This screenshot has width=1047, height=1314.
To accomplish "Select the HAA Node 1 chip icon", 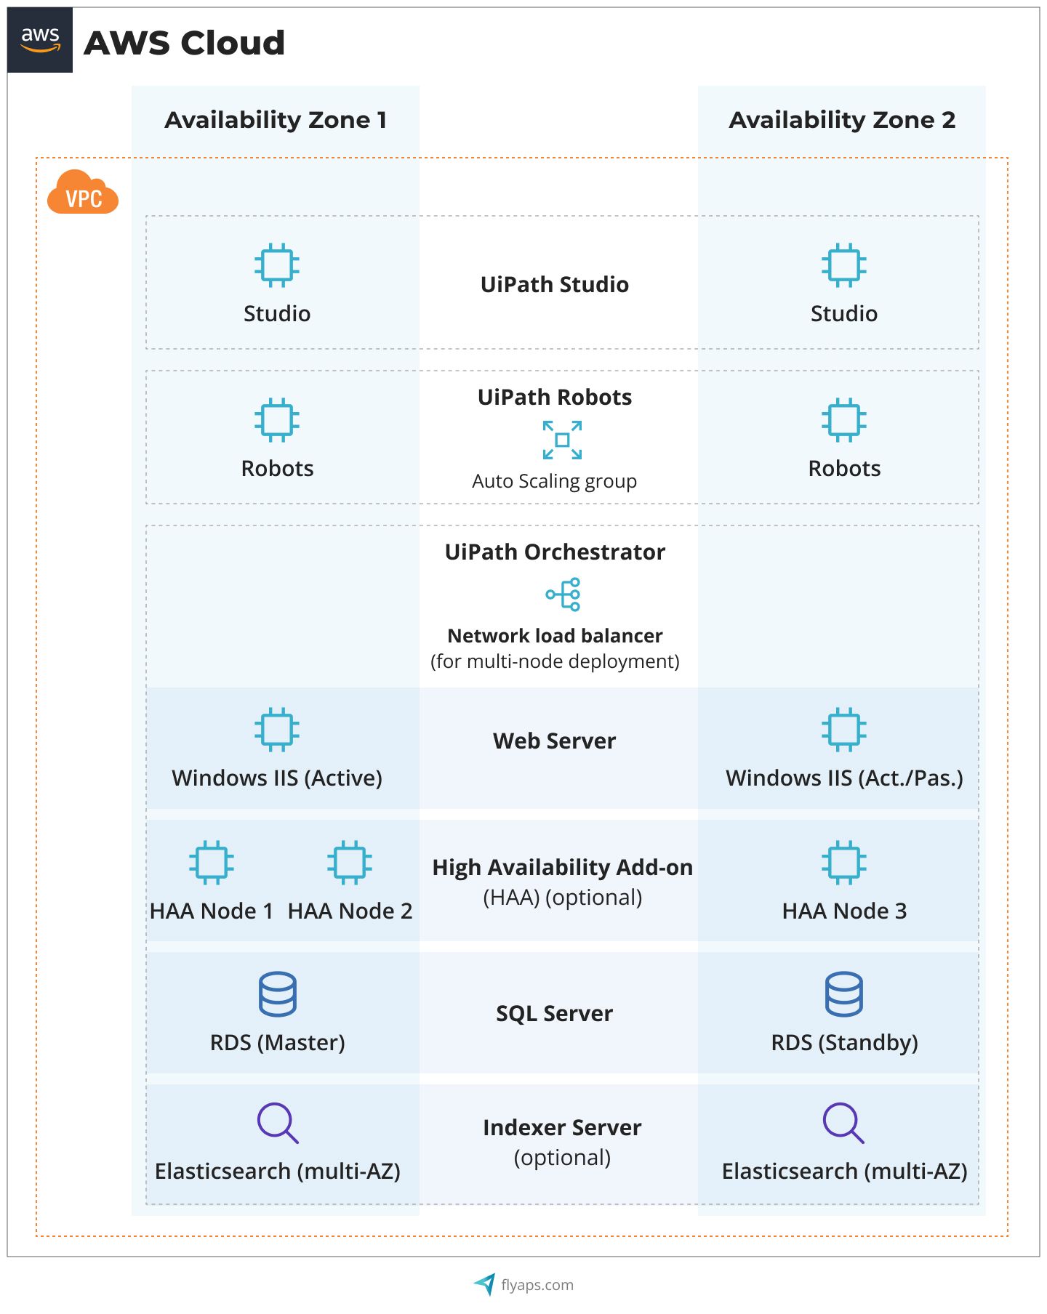I will (212, 862).
